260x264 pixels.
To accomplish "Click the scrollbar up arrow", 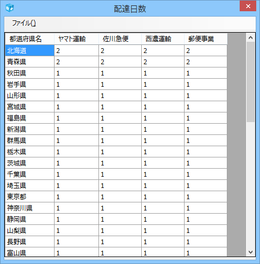I will click(x=250, y=37).
